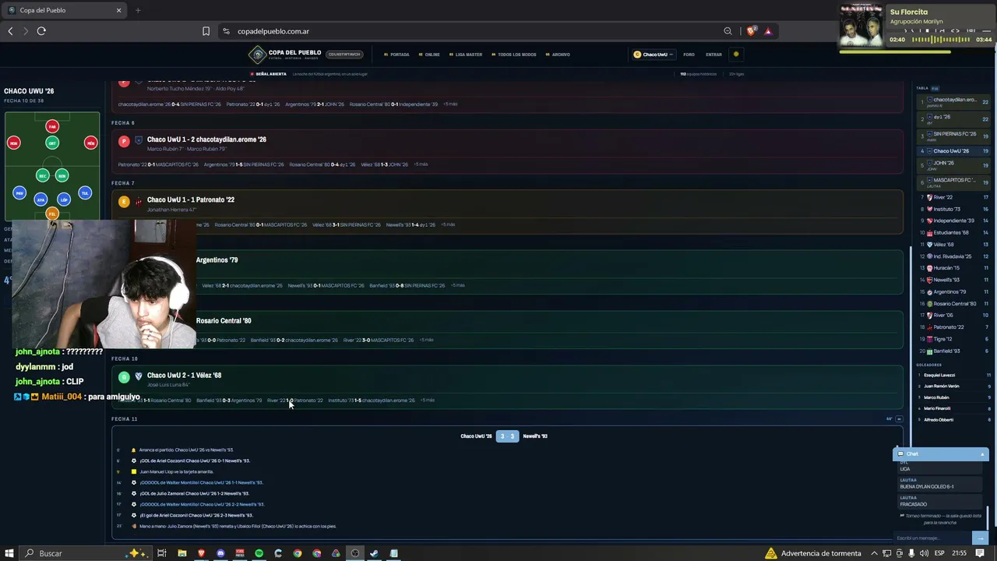Select the LÓP player on the pitch
Screen dimensions: 997x561
click(x=64, y=199)
